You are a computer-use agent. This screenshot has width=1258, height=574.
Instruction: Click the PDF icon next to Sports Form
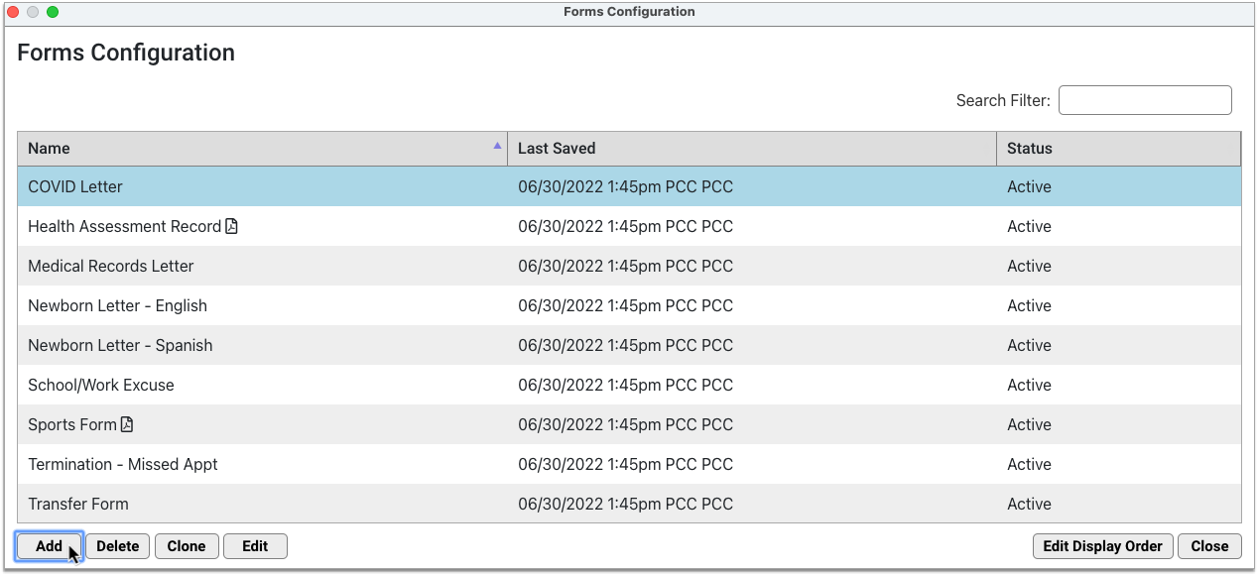point(126,424)
